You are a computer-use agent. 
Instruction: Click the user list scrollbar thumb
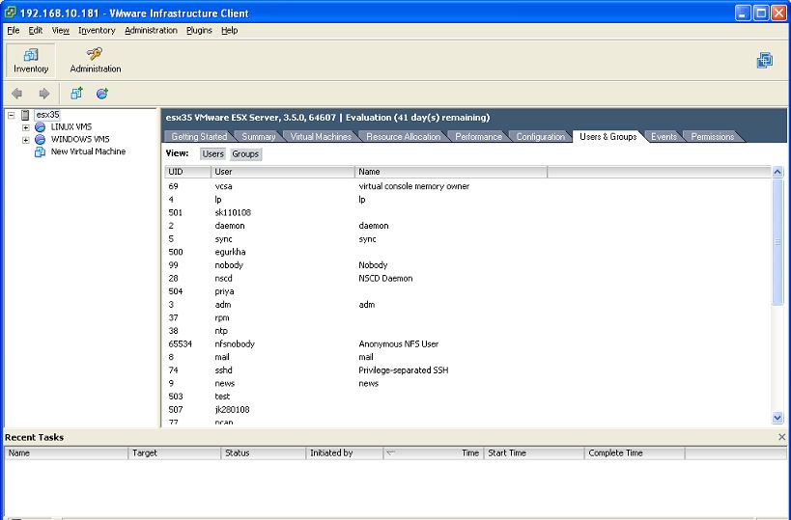click(x=777, y=242)
